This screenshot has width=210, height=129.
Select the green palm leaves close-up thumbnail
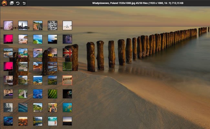coord(52,94)
